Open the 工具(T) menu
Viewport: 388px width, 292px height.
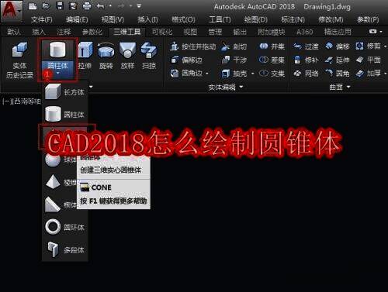point(220,19)
